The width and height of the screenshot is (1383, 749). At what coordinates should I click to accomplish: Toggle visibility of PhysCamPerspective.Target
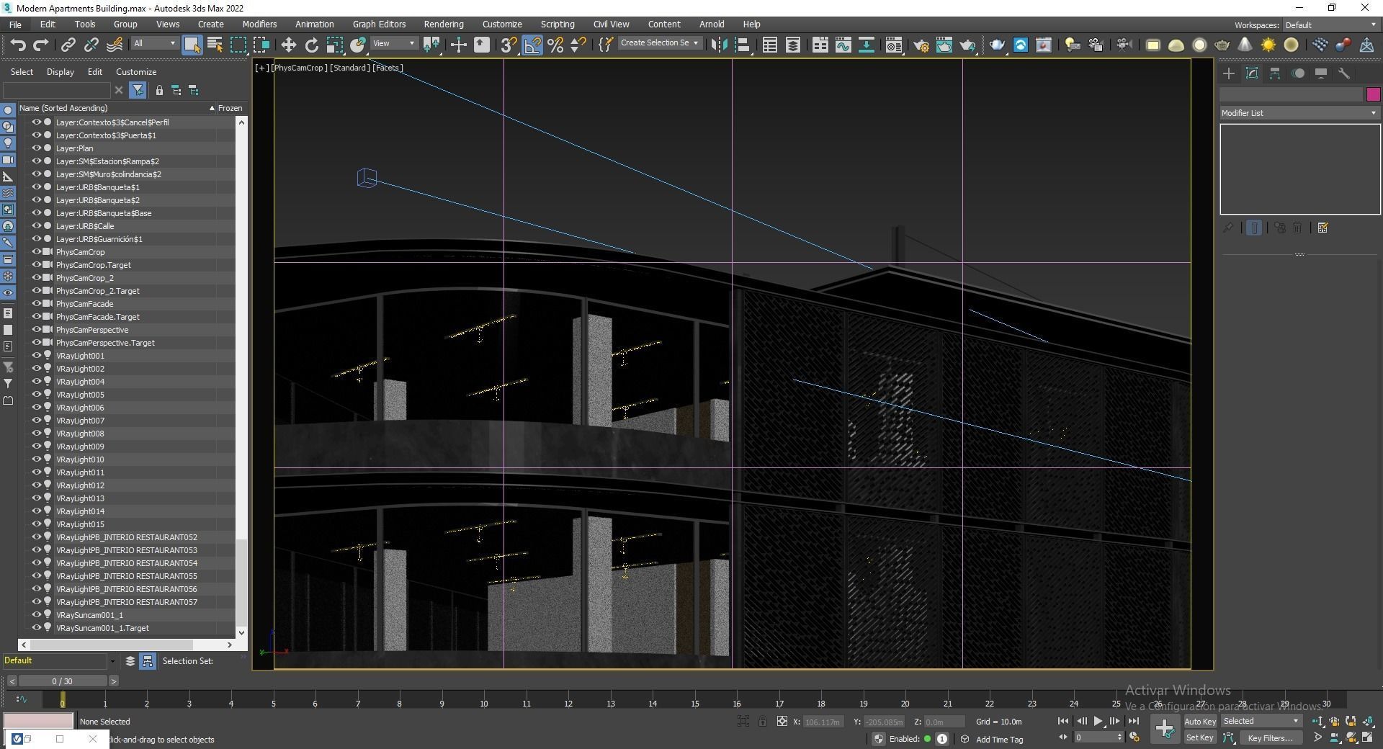click(36, 343)
